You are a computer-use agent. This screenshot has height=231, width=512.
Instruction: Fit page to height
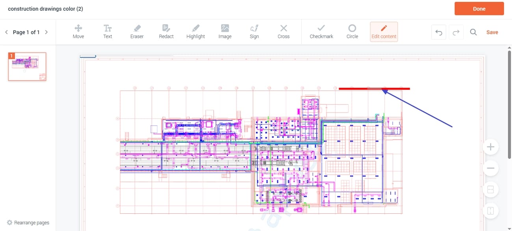(491, 211)
